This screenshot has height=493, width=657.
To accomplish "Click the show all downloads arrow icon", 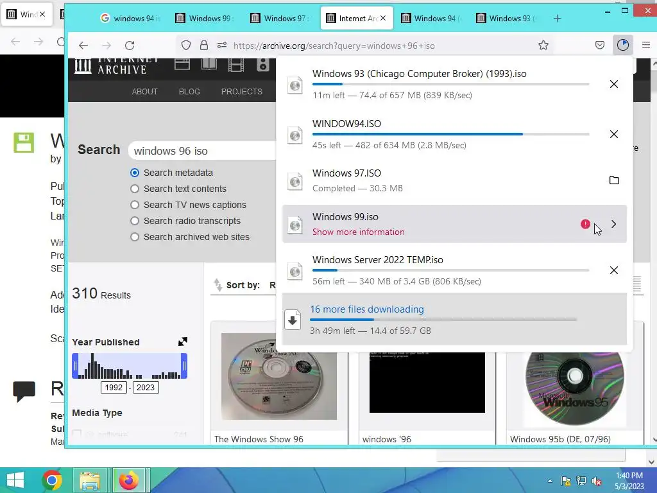I will 293,320.
